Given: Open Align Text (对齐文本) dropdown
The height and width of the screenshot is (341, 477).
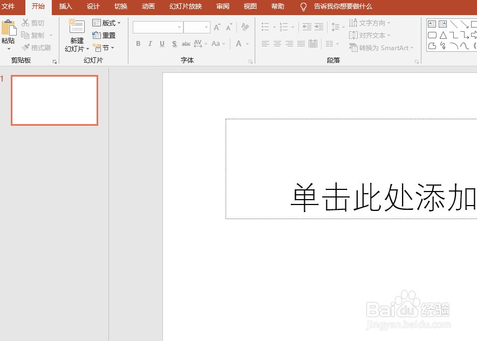Looking at the screenshot, I should [x=370, y=35].
